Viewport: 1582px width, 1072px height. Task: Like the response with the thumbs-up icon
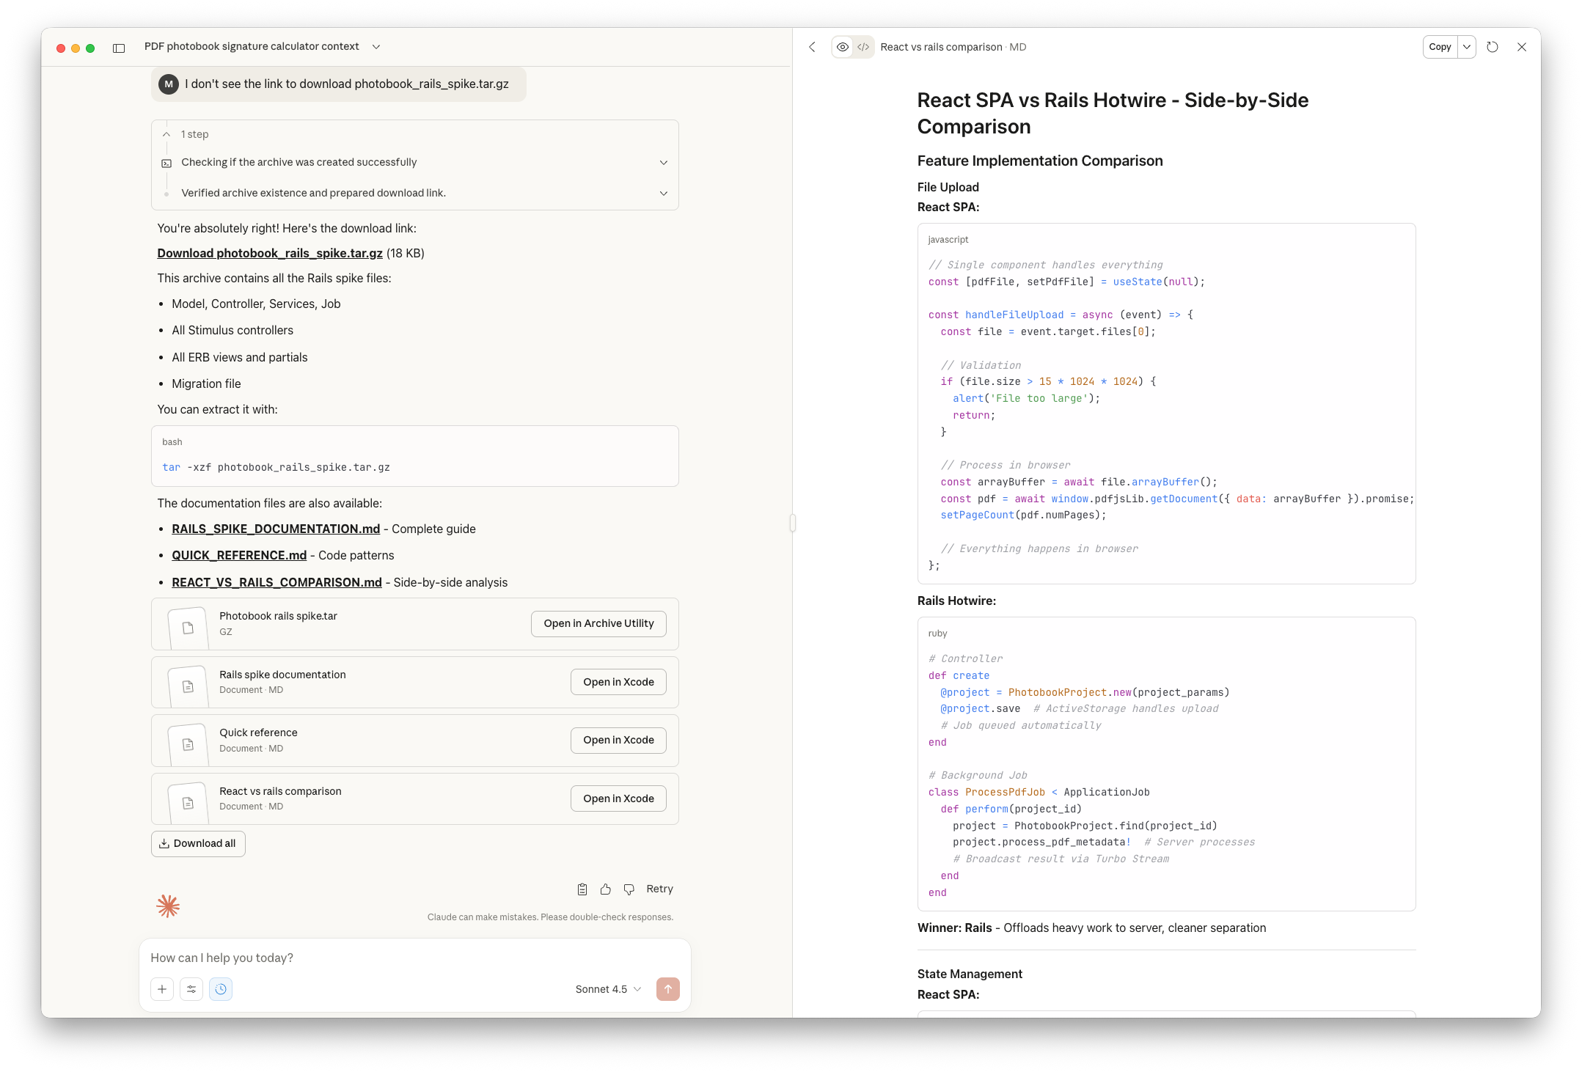(x=605, y=889)
